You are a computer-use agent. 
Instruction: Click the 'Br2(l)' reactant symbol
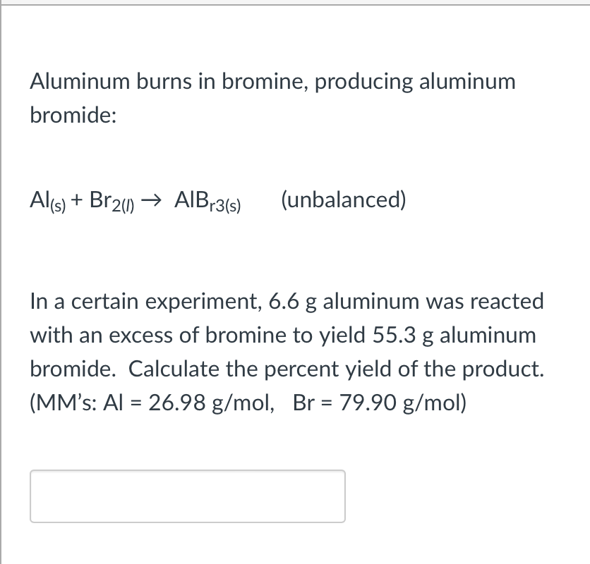(112, 200)
